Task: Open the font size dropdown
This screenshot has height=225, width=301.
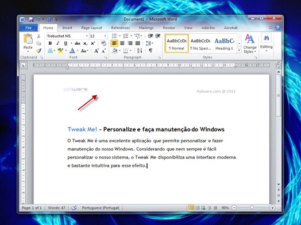Action: (x=105, y=36)
